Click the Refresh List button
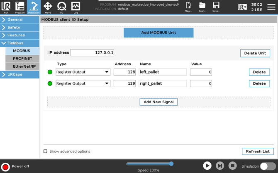Image resolution: width=278 pixels, height=173 pixels. coord(258,152)
